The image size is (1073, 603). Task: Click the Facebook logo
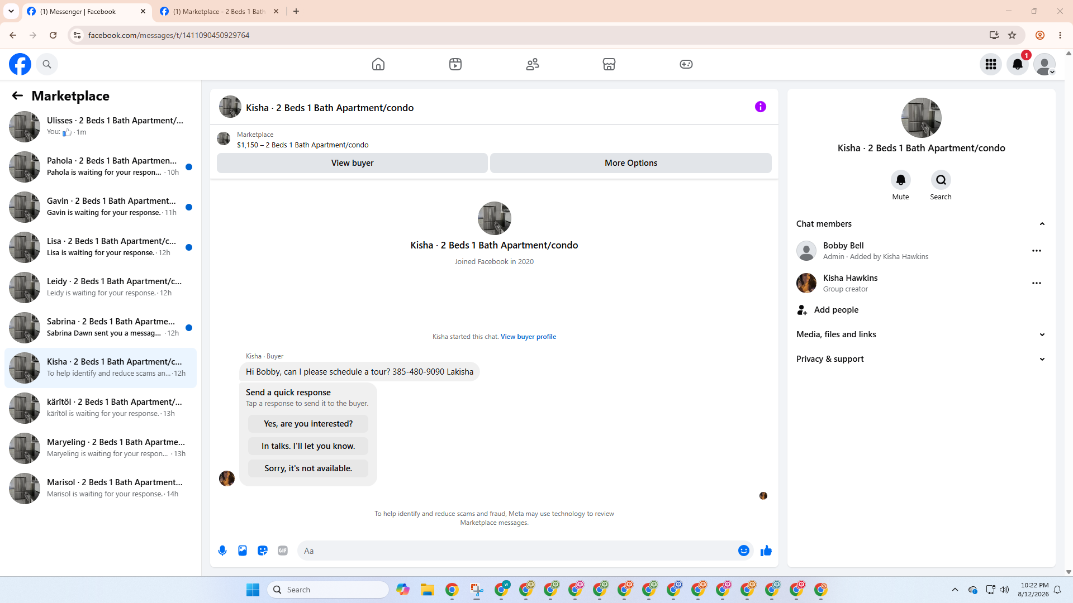20,64
